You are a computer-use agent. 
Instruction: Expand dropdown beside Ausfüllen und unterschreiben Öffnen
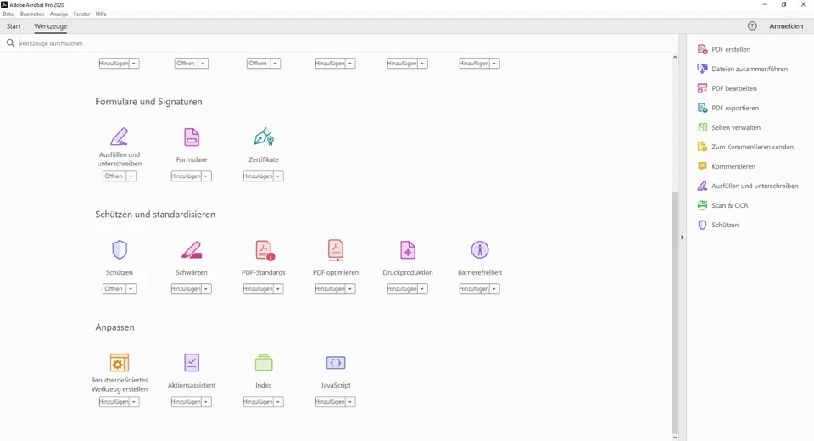(x=131, y=176)
